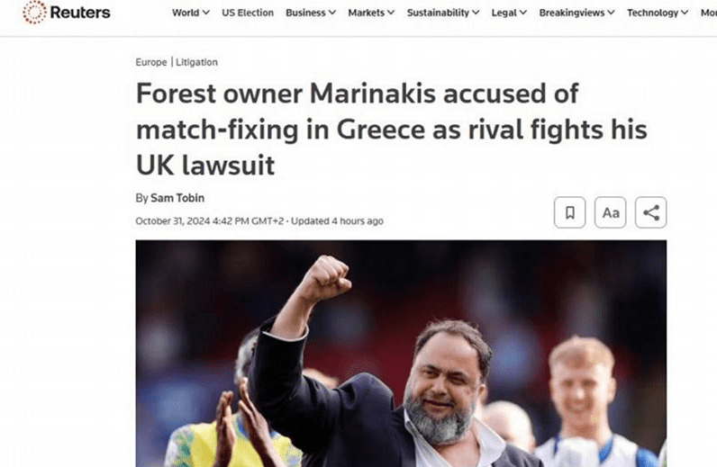
Task: Open the Markets navigation item
Action: pyautogui.click(x=367, y=13)
